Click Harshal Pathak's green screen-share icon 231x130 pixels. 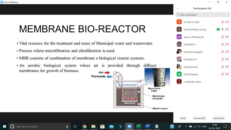point(218,29)
